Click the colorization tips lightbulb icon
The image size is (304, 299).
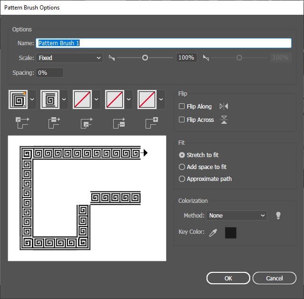pos(278,216)
